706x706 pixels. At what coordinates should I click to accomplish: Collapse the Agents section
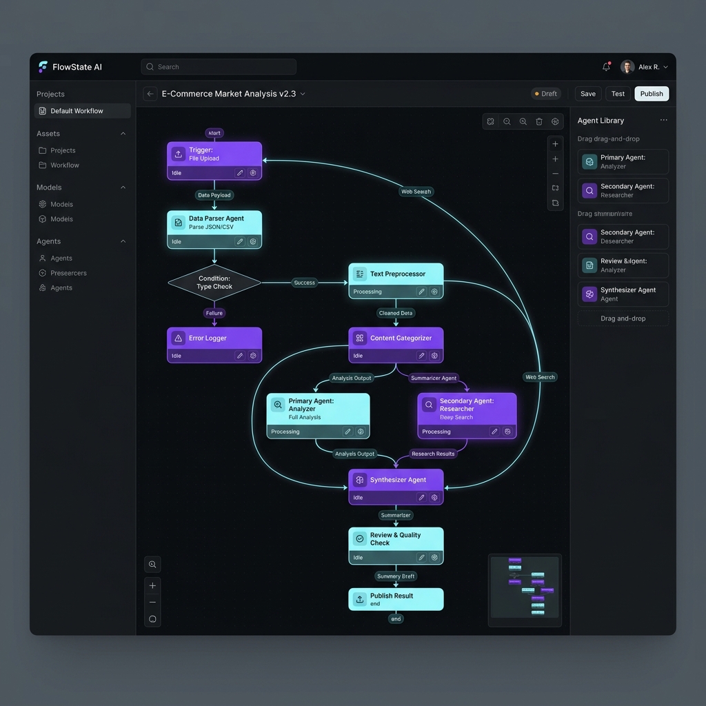point(123,241)
